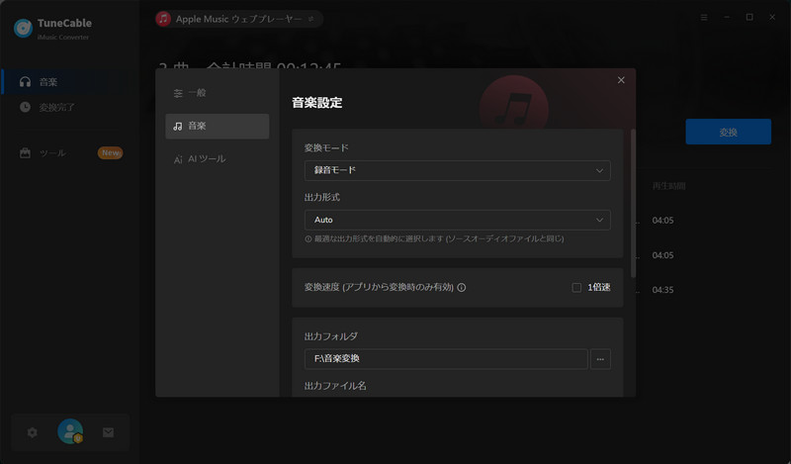The height and width of the screenshot is (464, 791).
Task: Click the TuneCable logo icon
Action: [23, 29]
